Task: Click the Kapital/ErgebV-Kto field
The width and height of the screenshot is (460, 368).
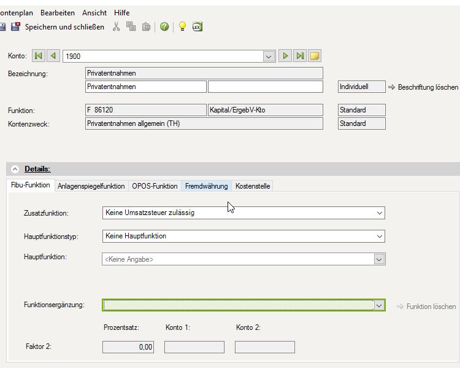Action: [x=266, y=110]
